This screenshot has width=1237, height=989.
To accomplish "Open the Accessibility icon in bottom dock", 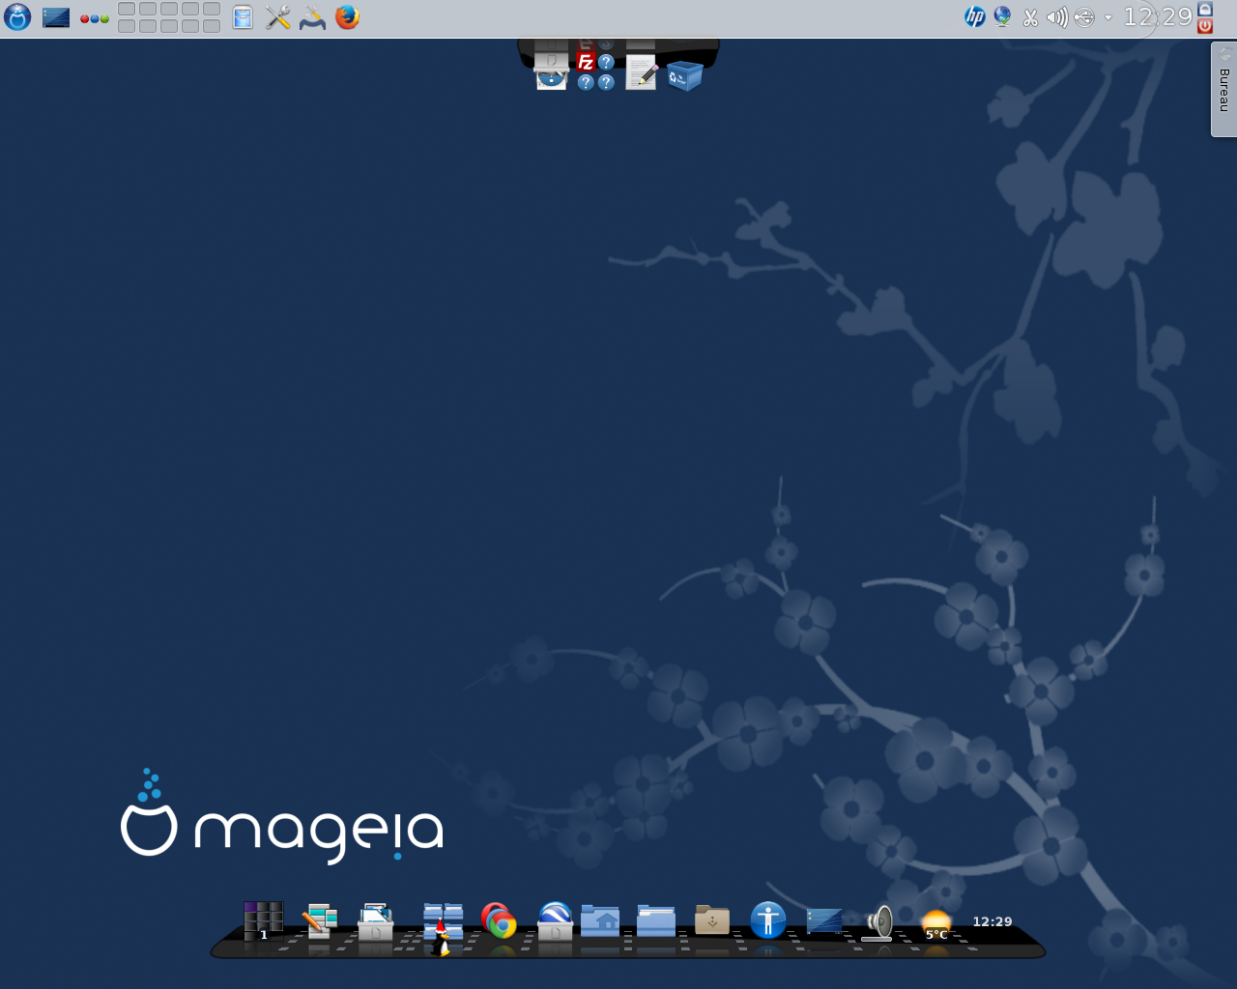I will 768,920.
